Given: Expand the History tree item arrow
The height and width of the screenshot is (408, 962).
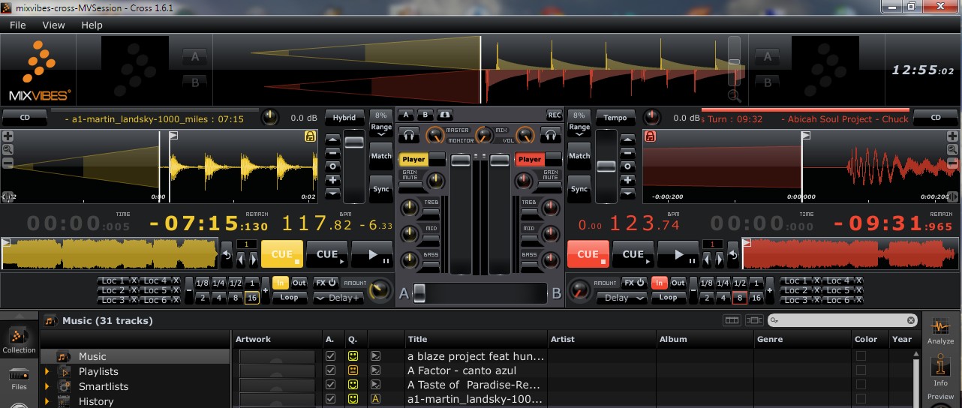Looking at the screenshot, I should pyautogui.click(x=47, y=401).
